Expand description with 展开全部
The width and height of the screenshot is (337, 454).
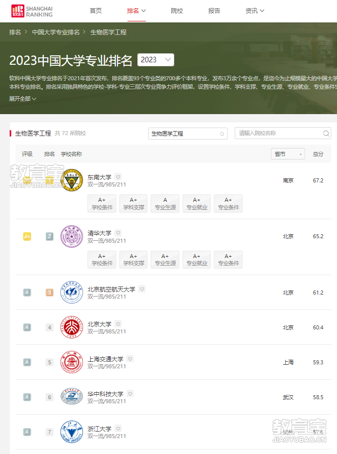(22, 99)
